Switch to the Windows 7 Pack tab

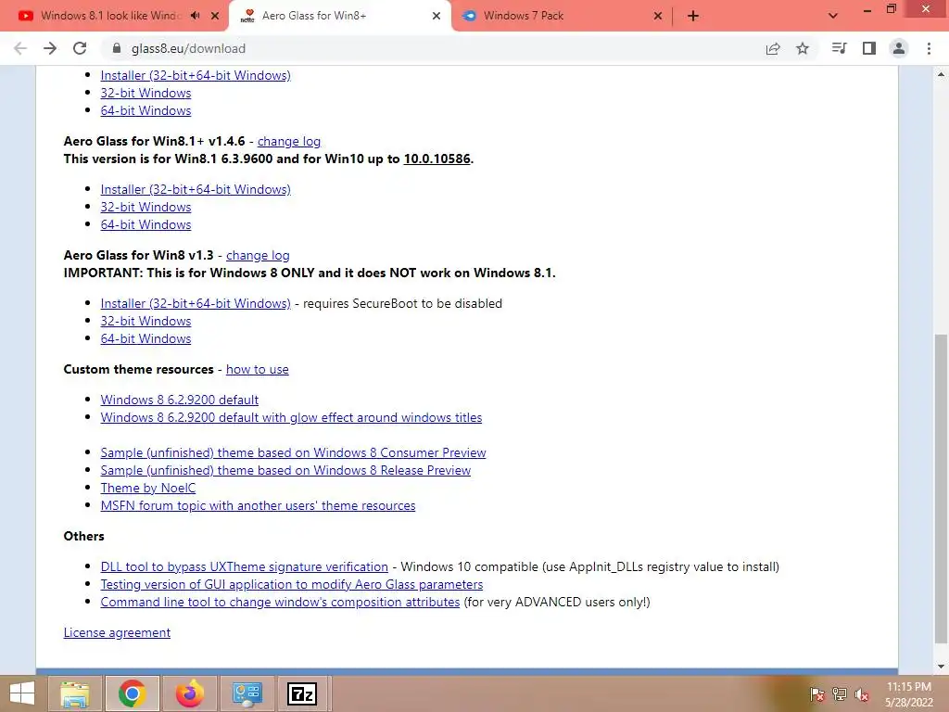(561, 16)
